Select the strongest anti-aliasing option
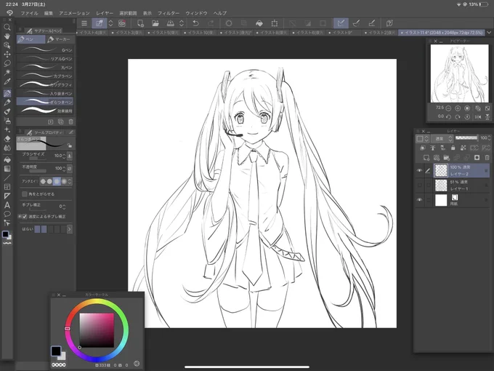This screenshot has width=494, height=371. (x=64, y=181)
